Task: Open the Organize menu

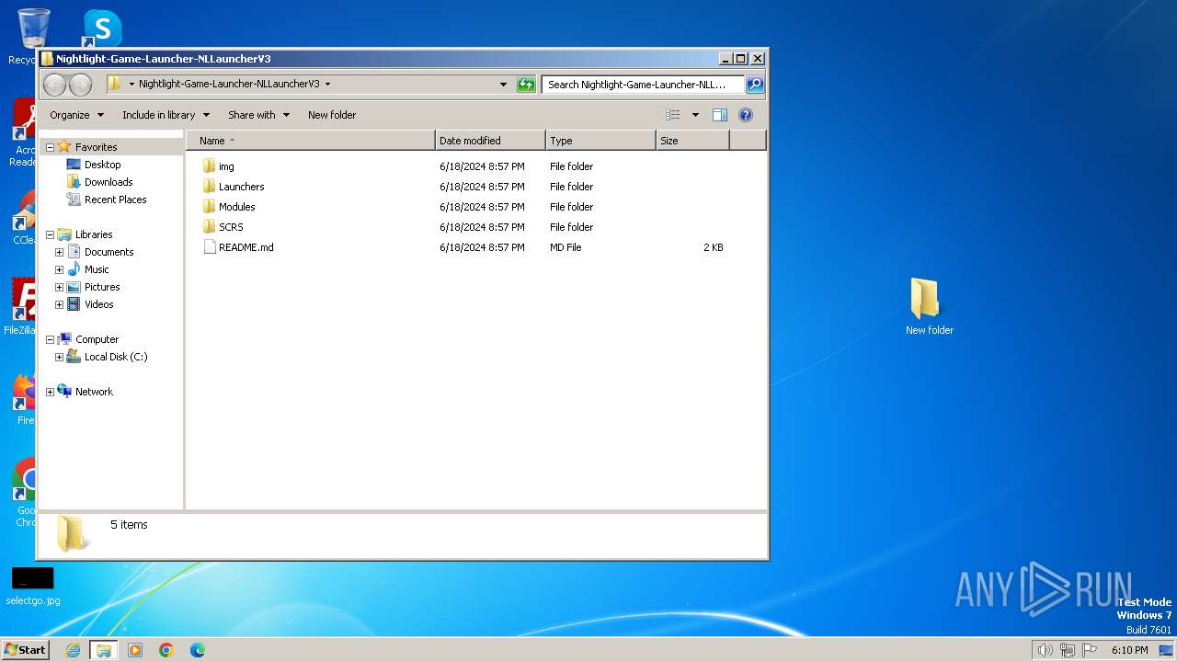Action: (76, 115)
